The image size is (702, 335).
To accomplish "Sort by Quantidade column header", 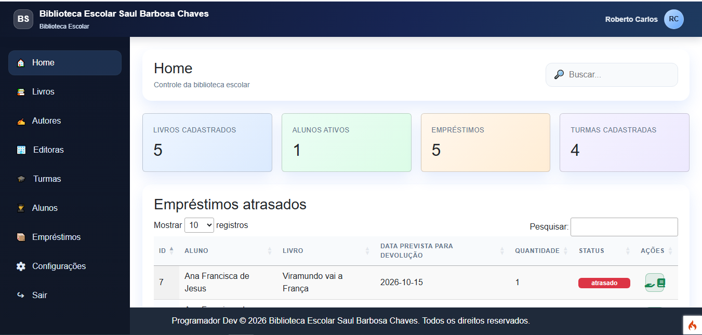I will click(541, 251).
